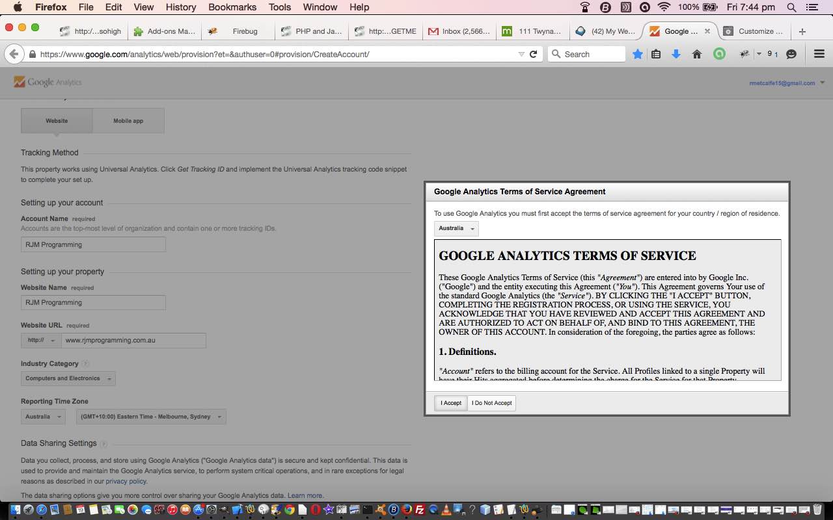The height and width of the screenshot is (520, 833).
Task: Open the Computers and Electronics industry dropdown
Action: pos(68,378)
